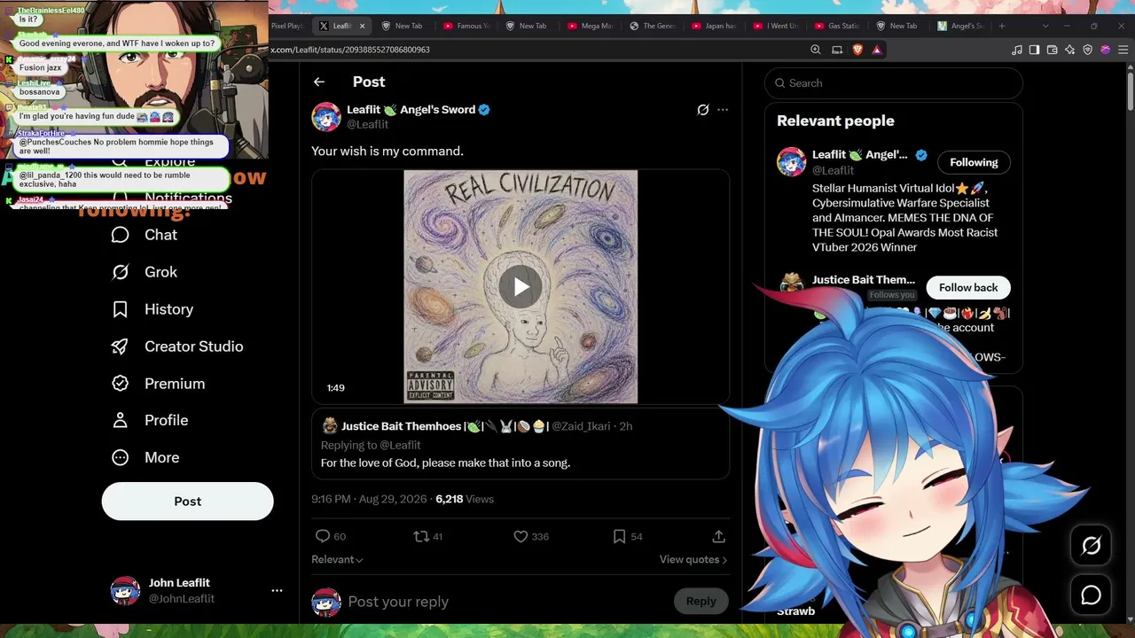The width and height of the screenshot is (1135, 638).
Task: Toggle Following button for Leaflit
Action: tap(974, 162)
